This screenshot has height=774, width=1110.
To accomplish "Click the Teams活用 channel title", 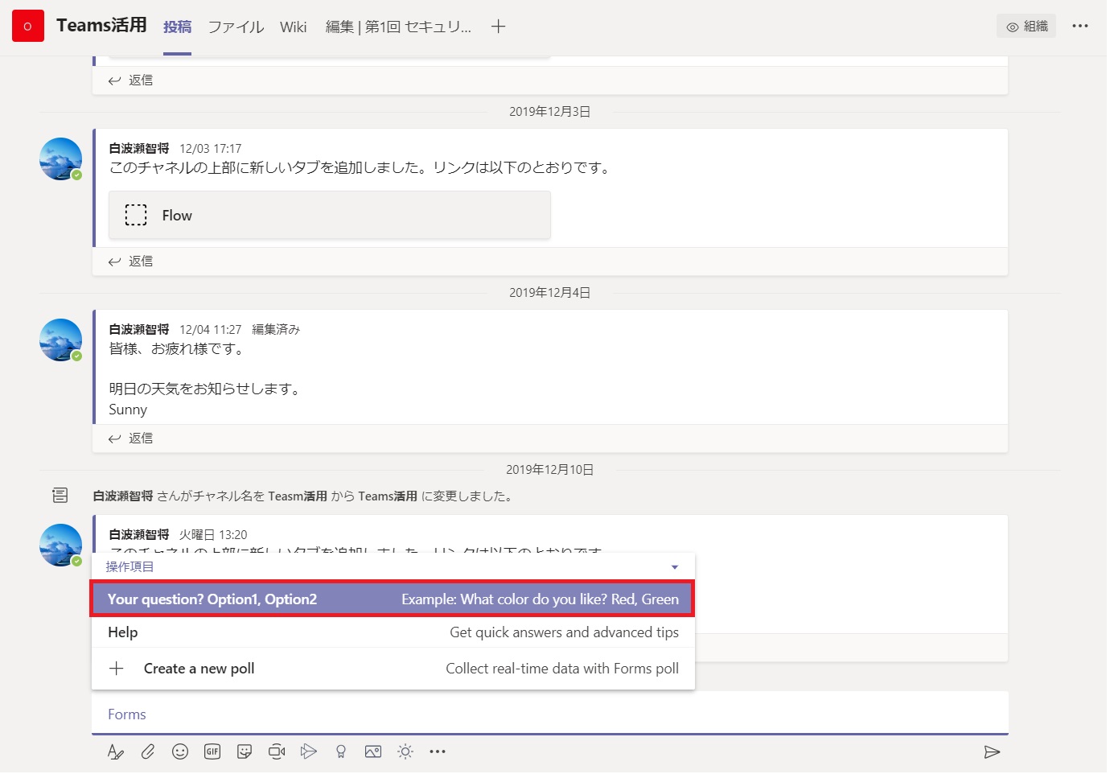I will click(101, 26).
